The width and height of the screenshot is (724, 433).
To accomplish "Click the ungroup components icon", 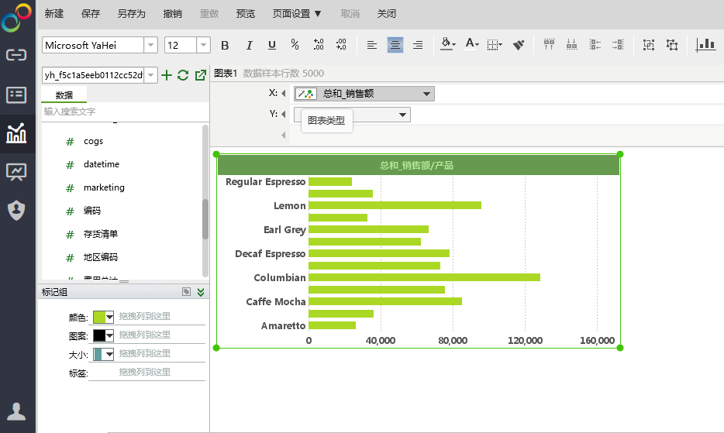I will click(x=672, y=45).
